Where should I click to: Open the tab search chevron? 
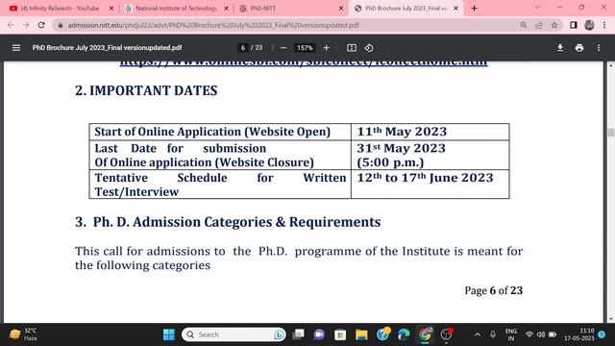pyautogui.click(x=538, y=7)
